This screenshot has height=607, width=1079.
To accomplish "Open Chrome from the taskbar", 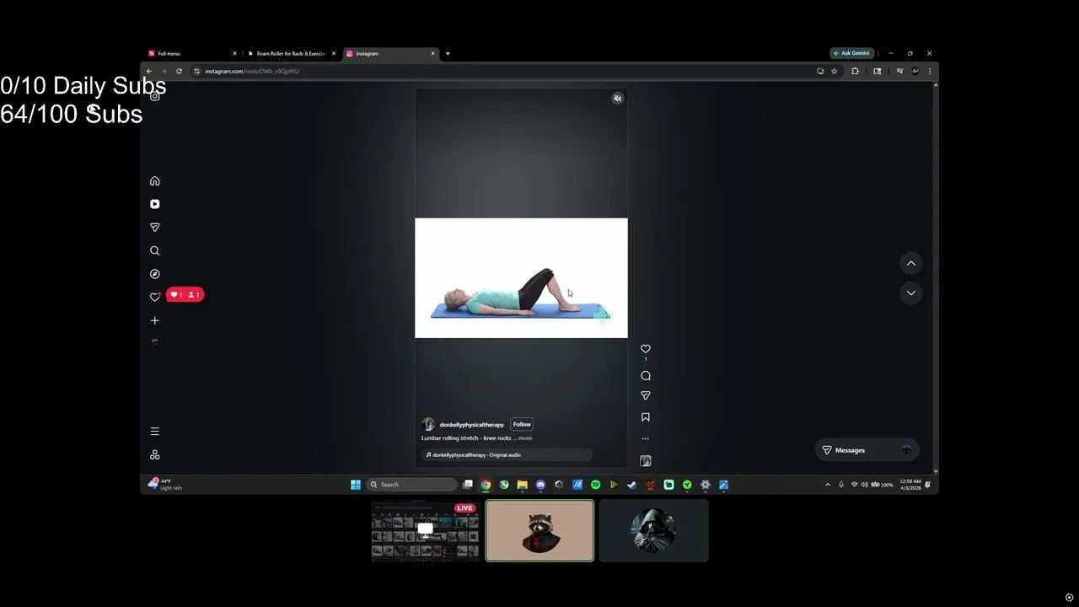I will point(486,485).
